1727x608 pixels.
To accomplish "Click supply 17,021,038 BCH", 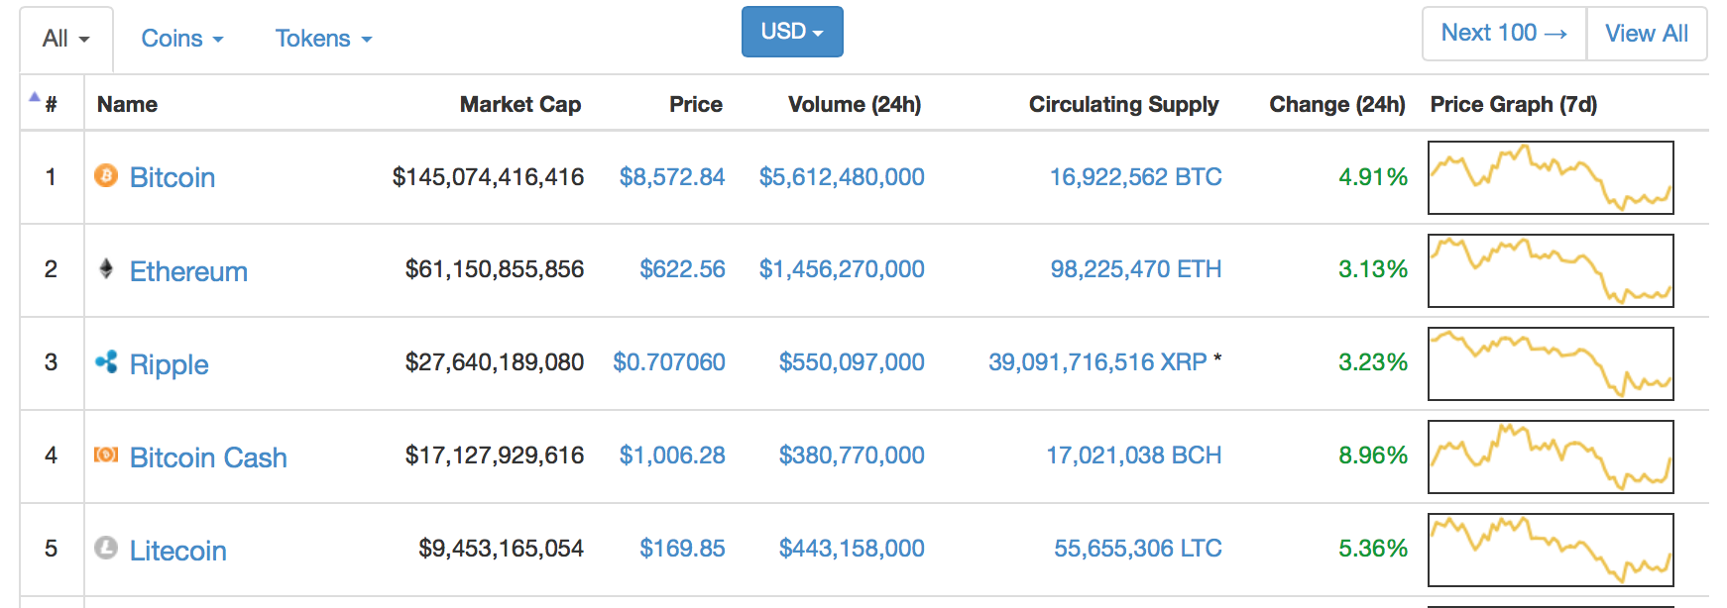I will coord(1134,456).
